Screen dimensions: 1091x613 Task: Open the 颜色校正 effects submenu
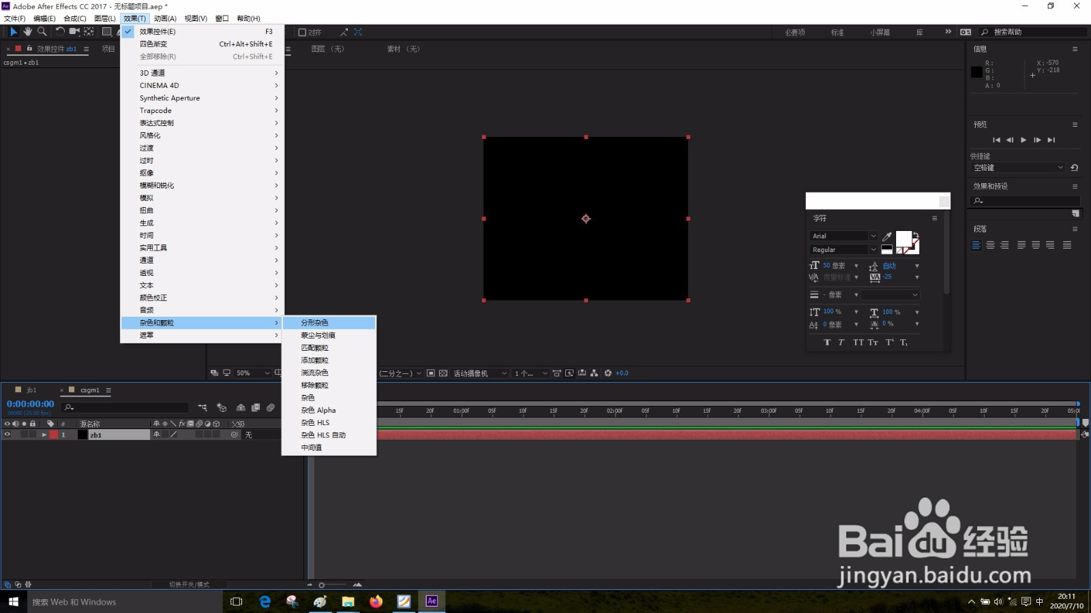click(x=203, y=298)
